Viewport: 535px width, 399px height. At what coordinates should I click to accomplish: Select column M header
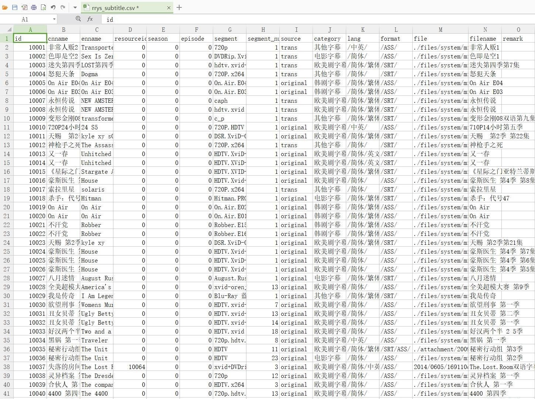pos(440,30)
